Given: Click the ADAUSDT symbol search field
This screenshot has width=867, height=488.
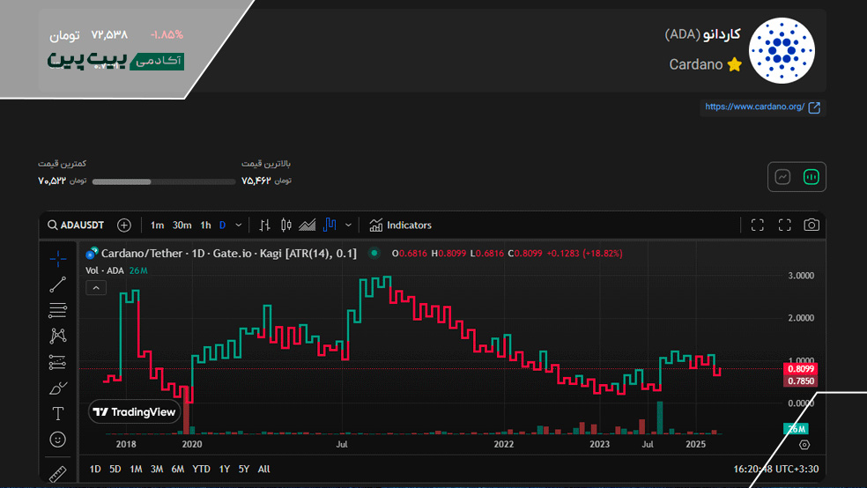Looking at the screenshot, I should [x=76, y=225].
